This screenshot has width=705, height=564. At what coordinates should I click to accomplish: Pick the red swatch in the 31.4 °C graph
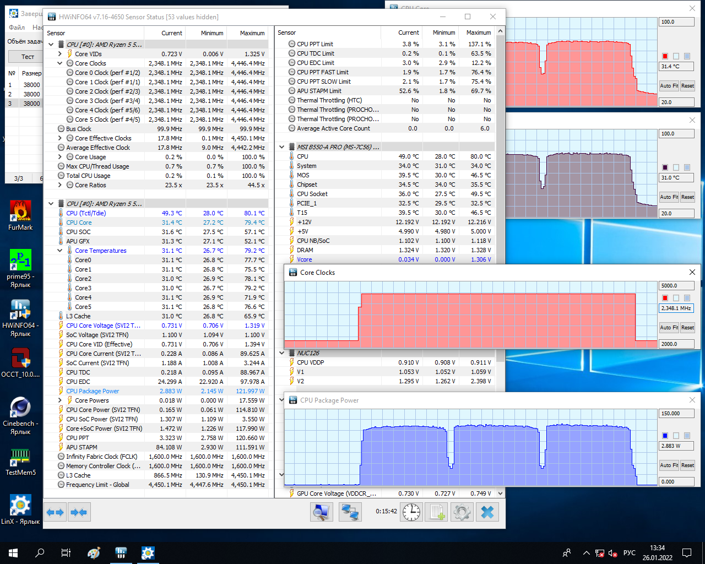pos(665,56)
